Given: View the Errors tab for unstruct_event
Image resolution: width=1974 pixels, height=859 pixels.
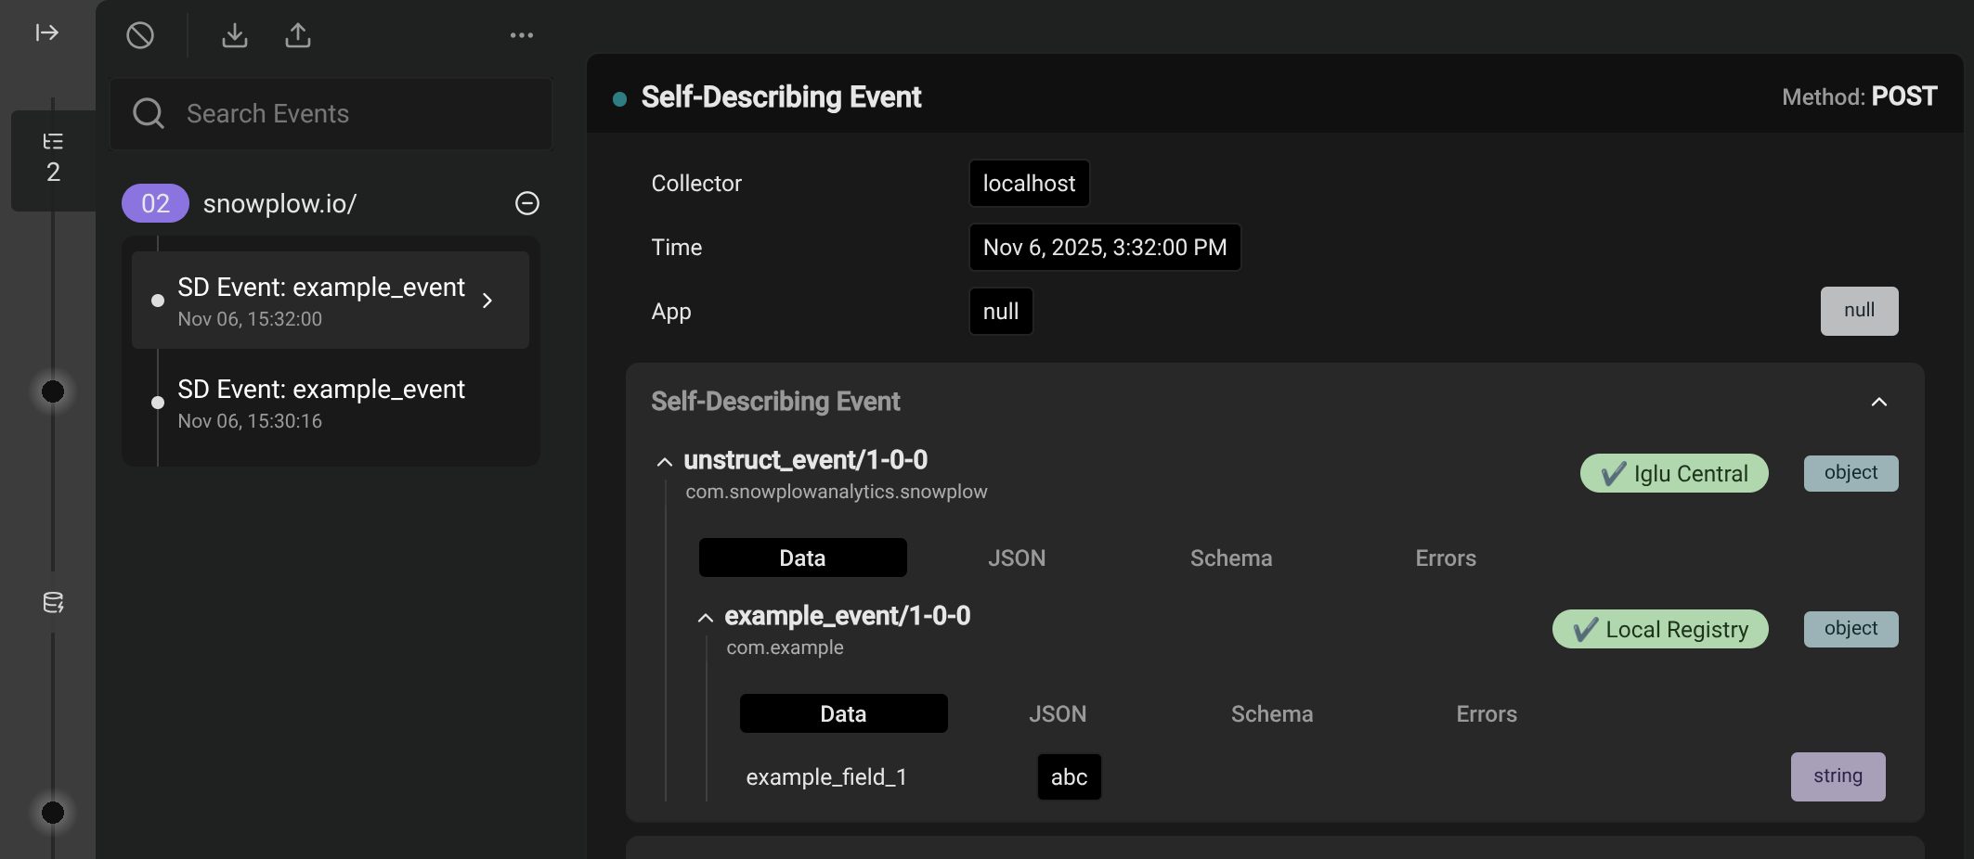Looking at the screenshot, I should pyautogui.click(x=1446, y=558).
